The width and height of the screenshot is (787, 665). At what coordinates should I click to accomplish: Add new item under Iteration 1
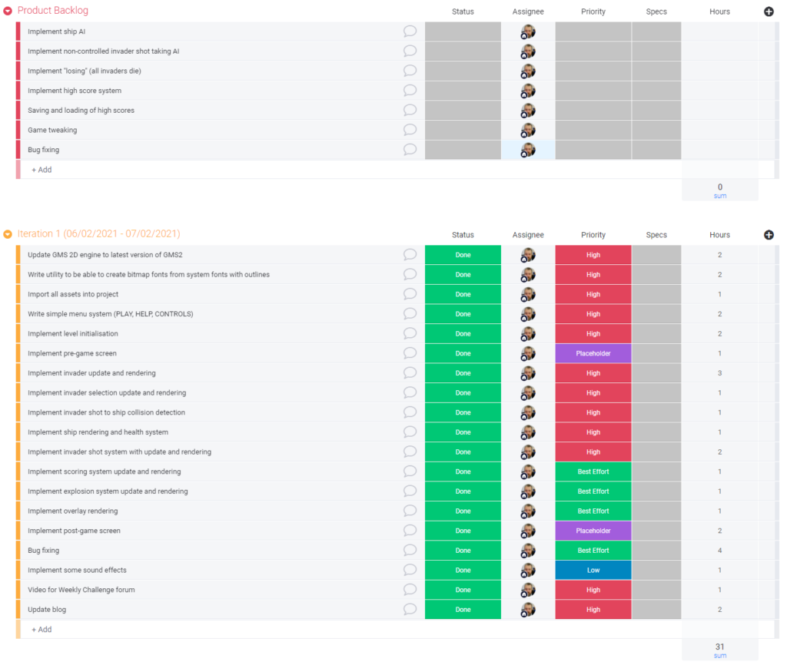point(42,629)
